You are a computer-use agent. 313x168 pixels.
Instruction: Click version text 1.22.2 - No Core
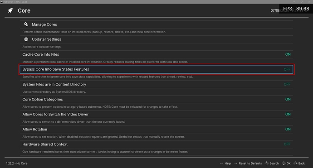(17, 163)
